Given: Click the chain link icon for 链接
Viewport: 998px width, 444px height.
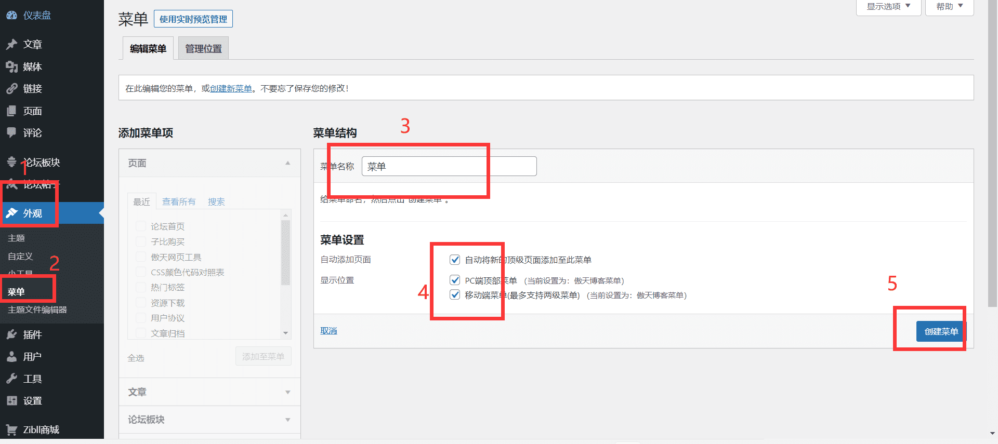Looking at the screenshot, I should 11,89.
